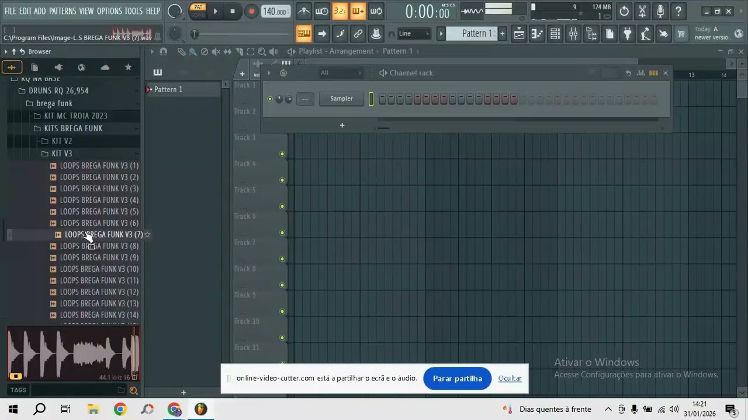Image resolution: width=748 pixels, height=420 pixels.
Task: Select the playlist zoom tool
Action: [x=262, y=52]
